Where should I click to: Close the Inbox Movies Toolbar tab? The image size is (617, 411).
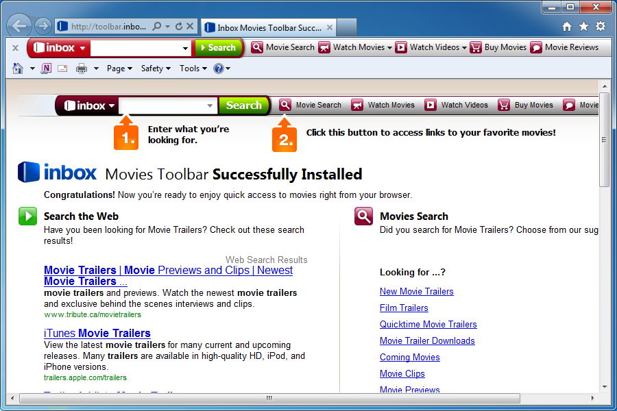coord(330,27)
